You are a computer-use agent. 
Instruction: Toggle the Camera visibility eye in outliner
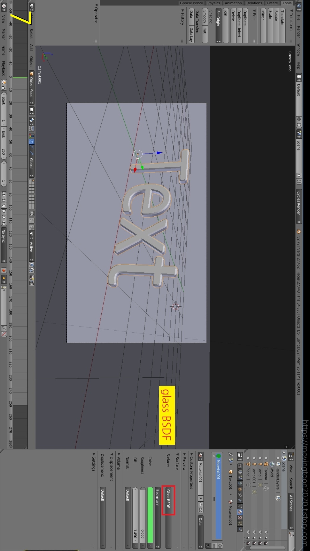tap(266, 532)
